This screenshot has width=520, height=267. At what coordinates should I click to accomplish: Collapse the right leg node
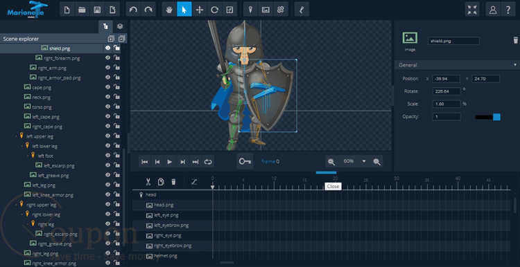(28, 224)
